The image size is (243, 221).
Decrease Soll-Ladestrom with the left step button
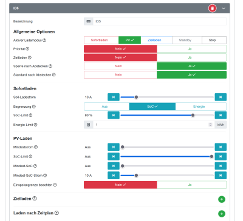[114, 97]
